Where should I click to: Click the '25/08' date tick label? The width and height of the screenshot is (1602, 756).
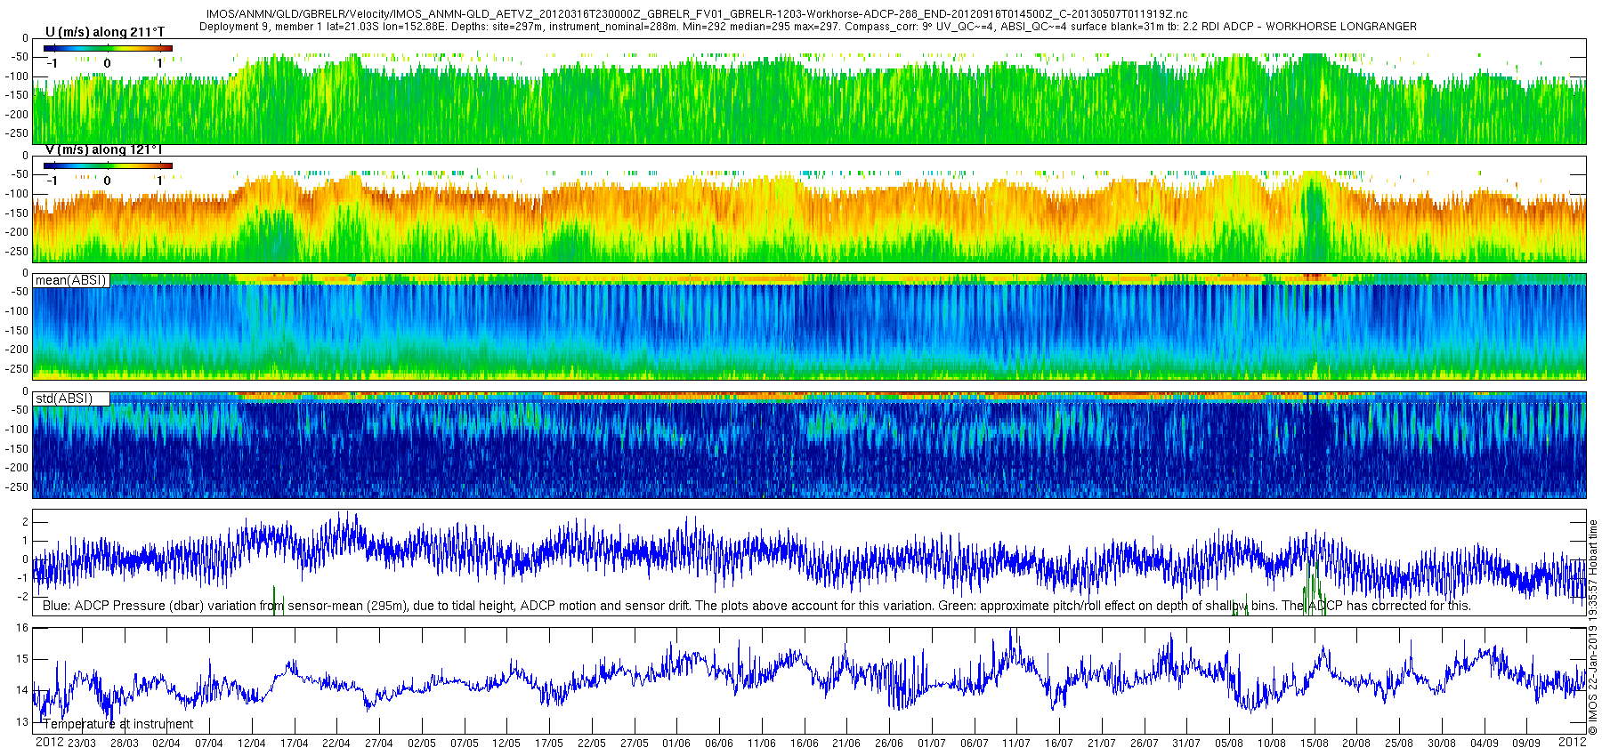point(1399,744)
